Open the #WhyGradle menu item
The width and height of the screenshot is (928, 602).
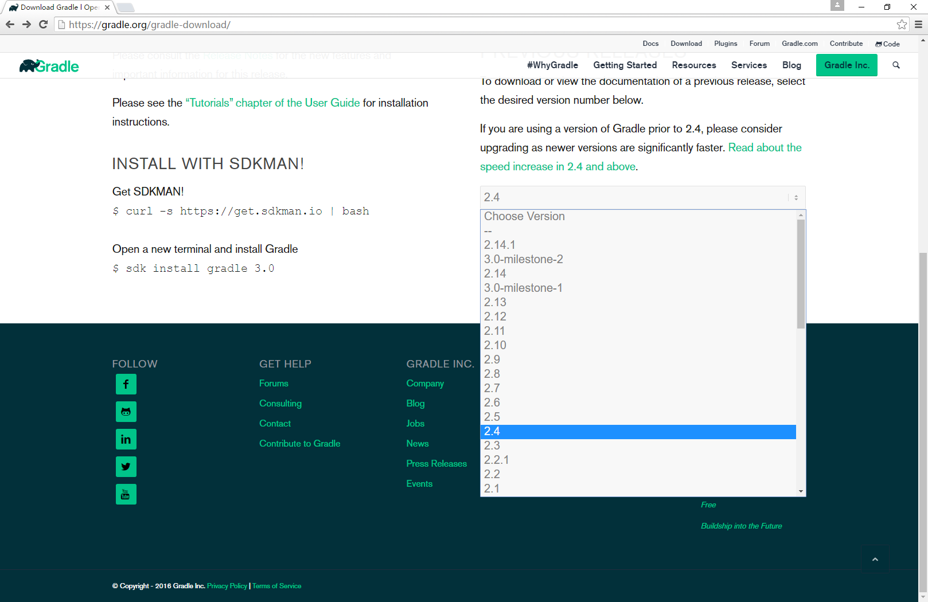pos(552,65)
